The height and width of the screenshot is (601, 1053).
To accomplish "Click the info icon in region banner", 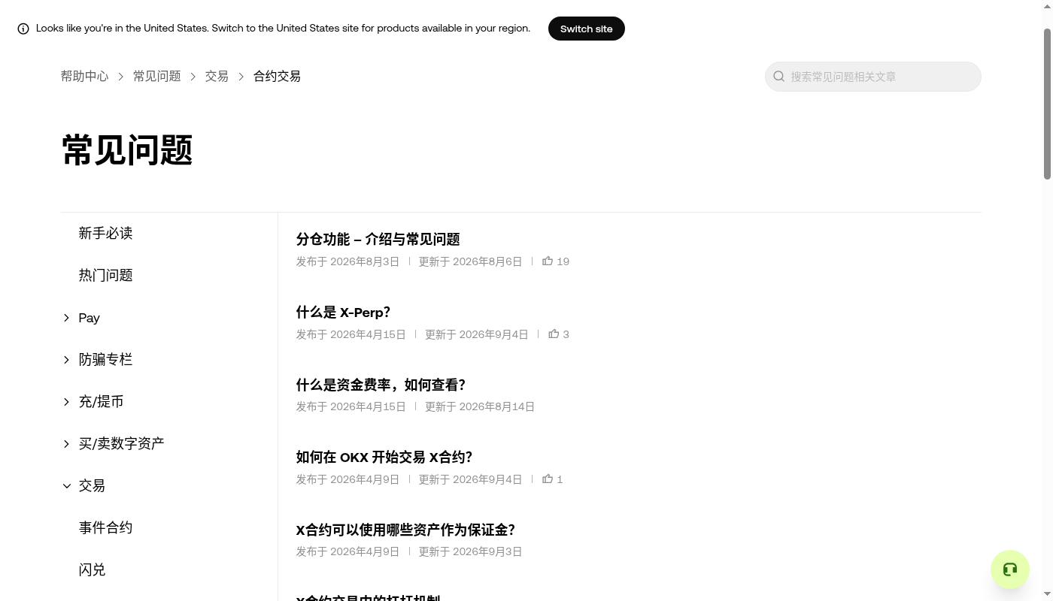I will coord(23,29).
